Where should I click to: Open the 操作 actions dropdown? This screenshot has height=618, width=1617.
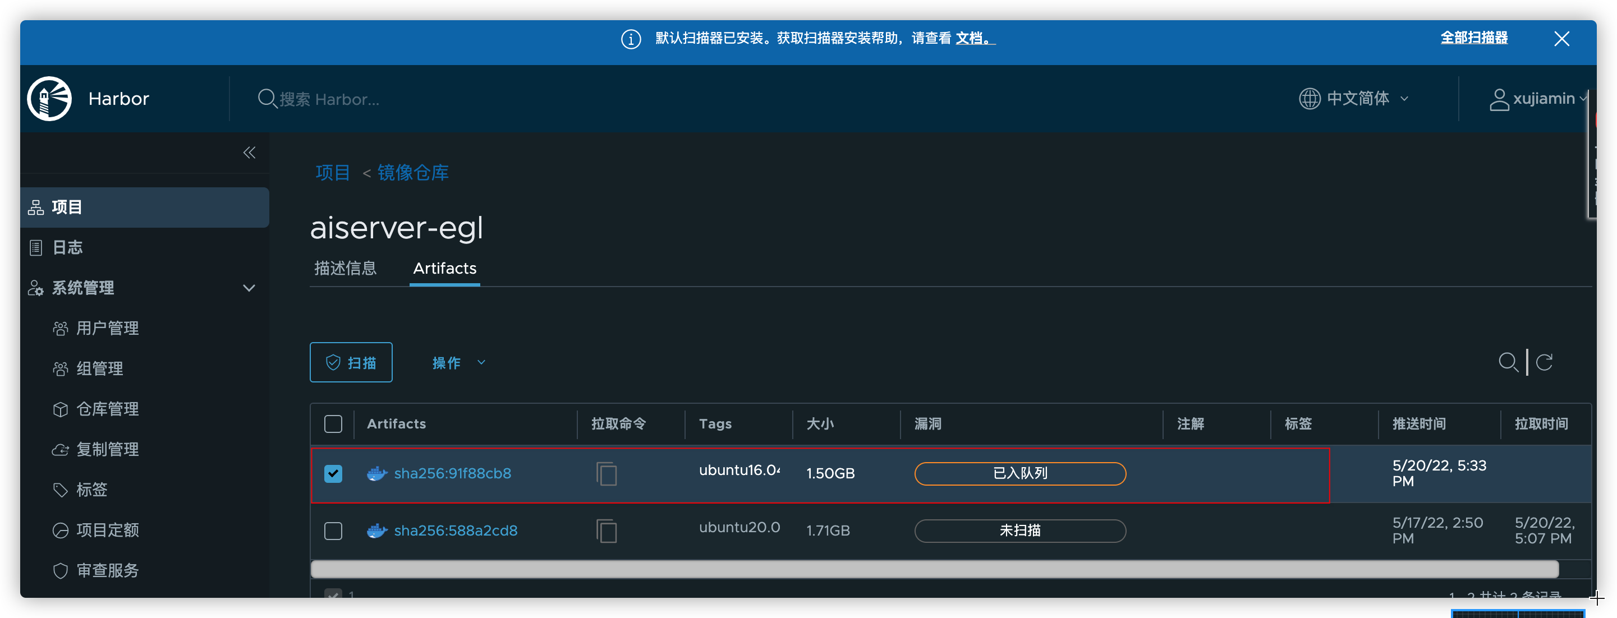[x=458, y=363]
